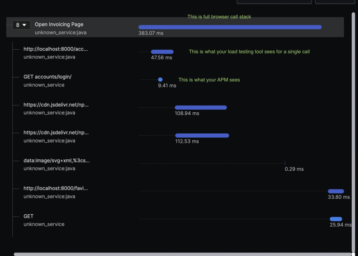Click the left input box at top right

point(274,1)
